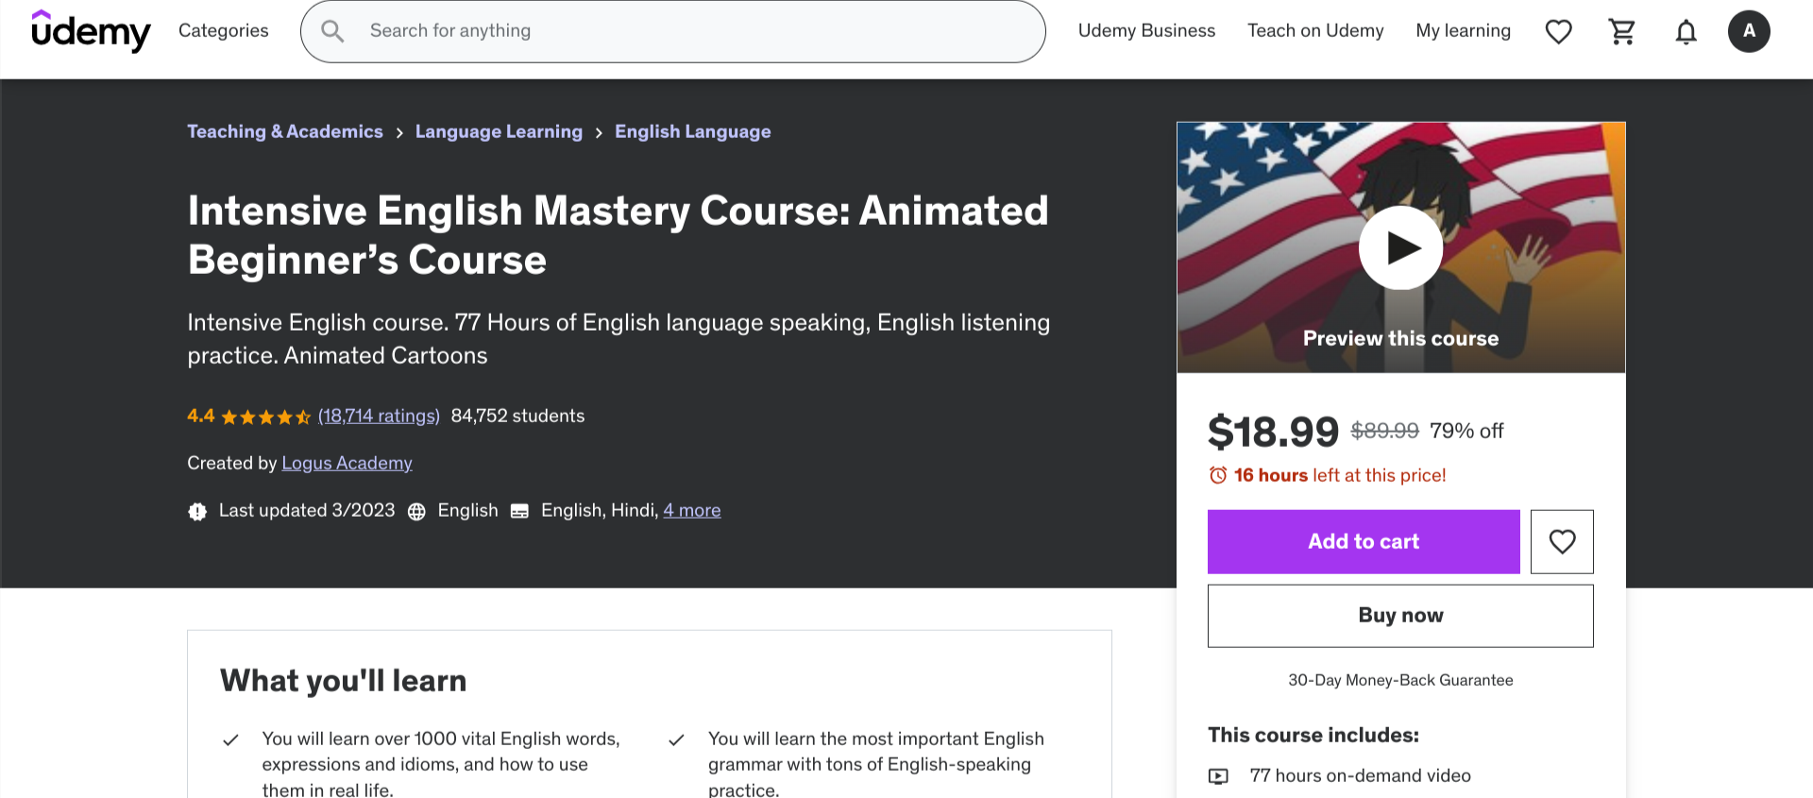This screenshot has height=798, width=1813.
Task: Go to the English Language breadcrumb
Action: coord(692,132)
